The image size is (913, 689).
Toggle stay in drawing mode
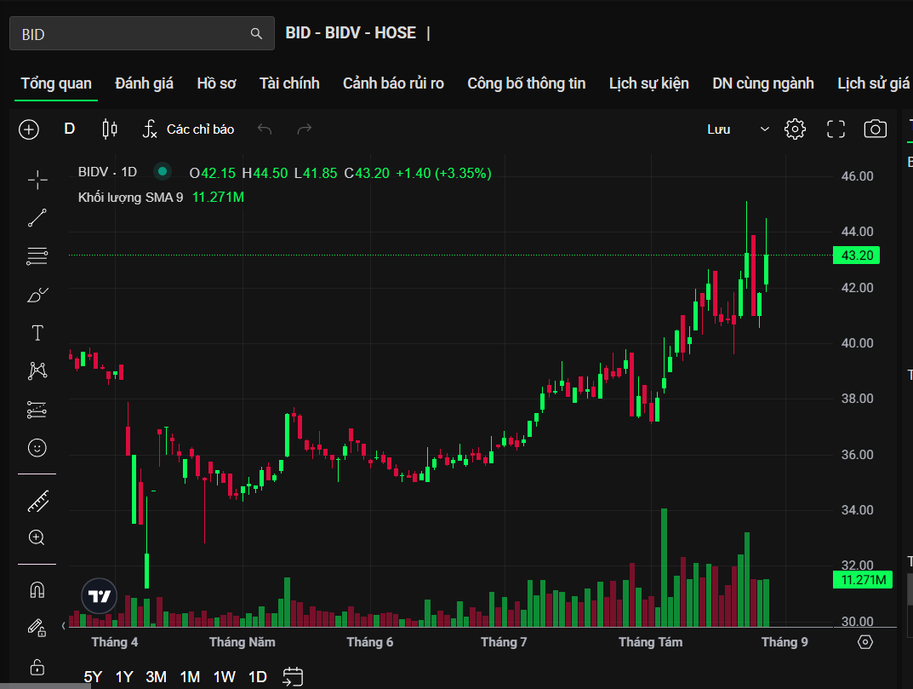37,628
